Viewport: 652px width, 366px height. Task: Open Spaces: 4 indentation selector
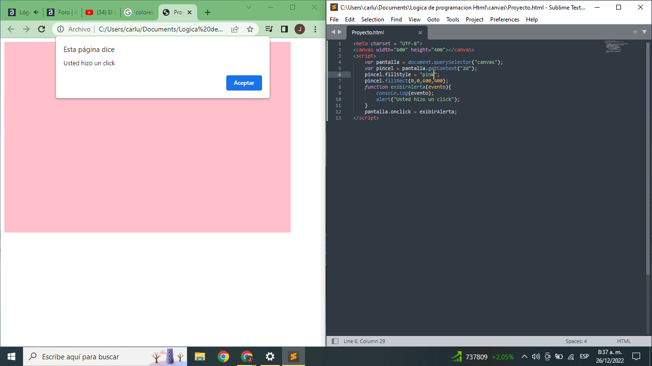pyautogui.click(x=576, y=341)
